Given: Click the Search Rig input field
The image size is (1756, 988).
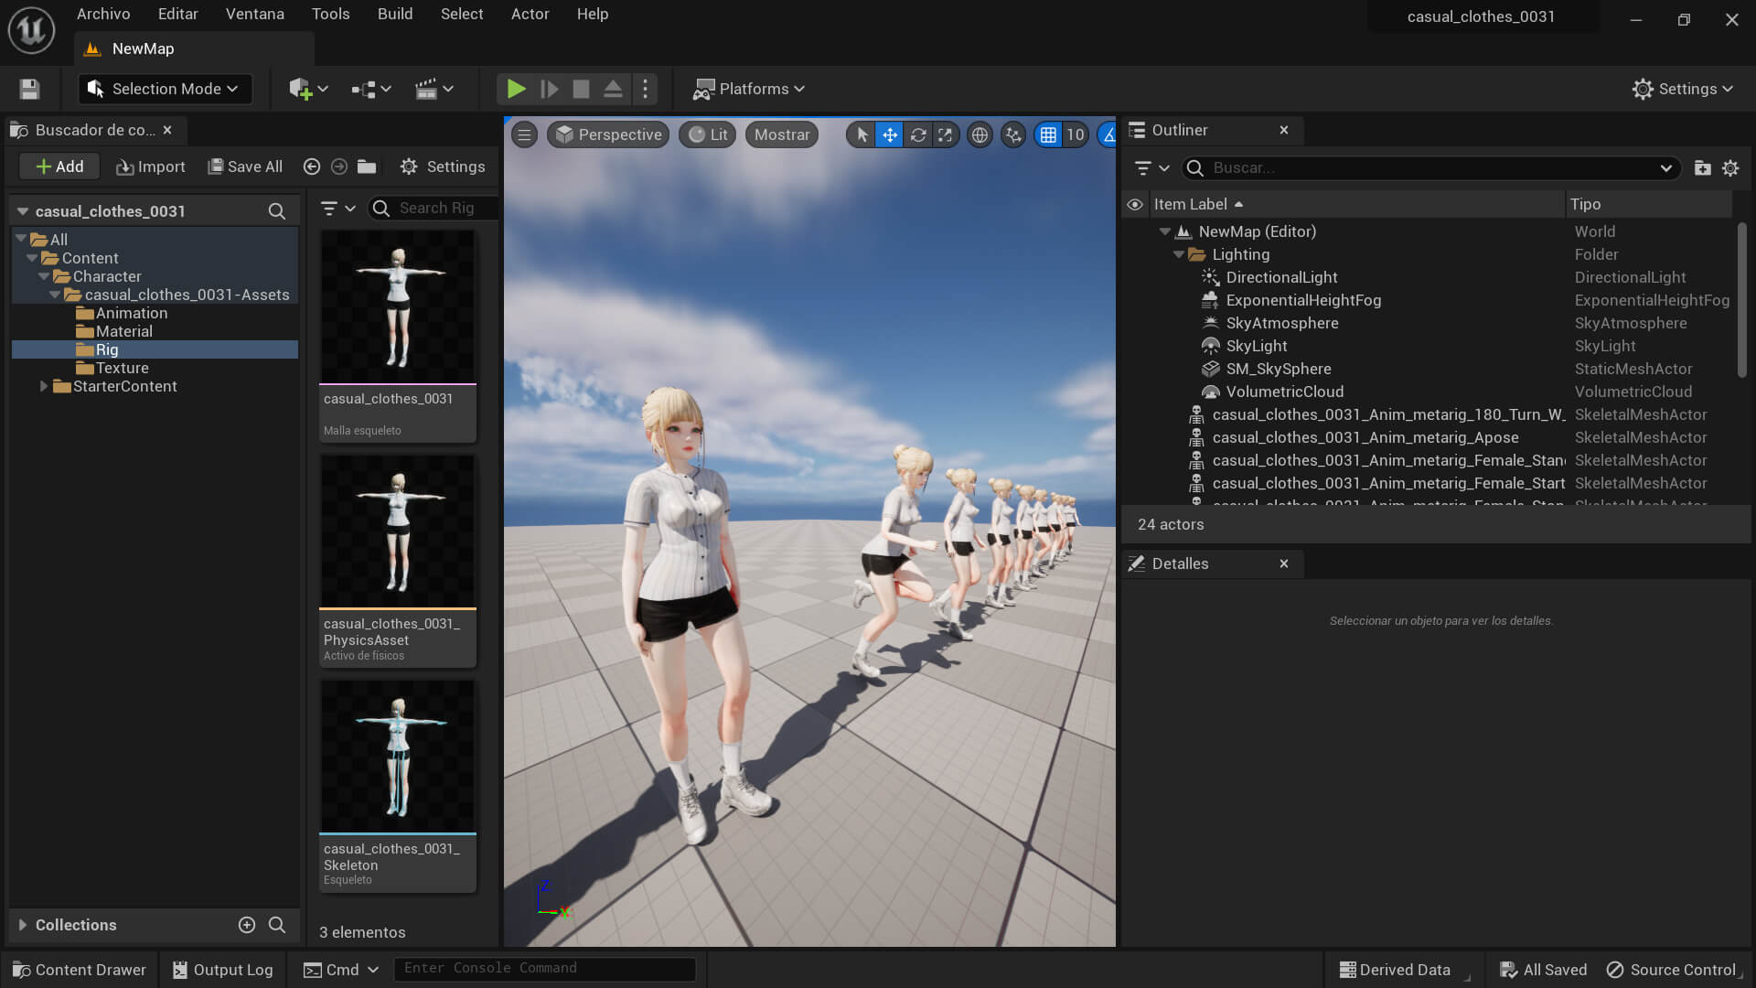Looking at the screenshot, I should click(434, 209).
